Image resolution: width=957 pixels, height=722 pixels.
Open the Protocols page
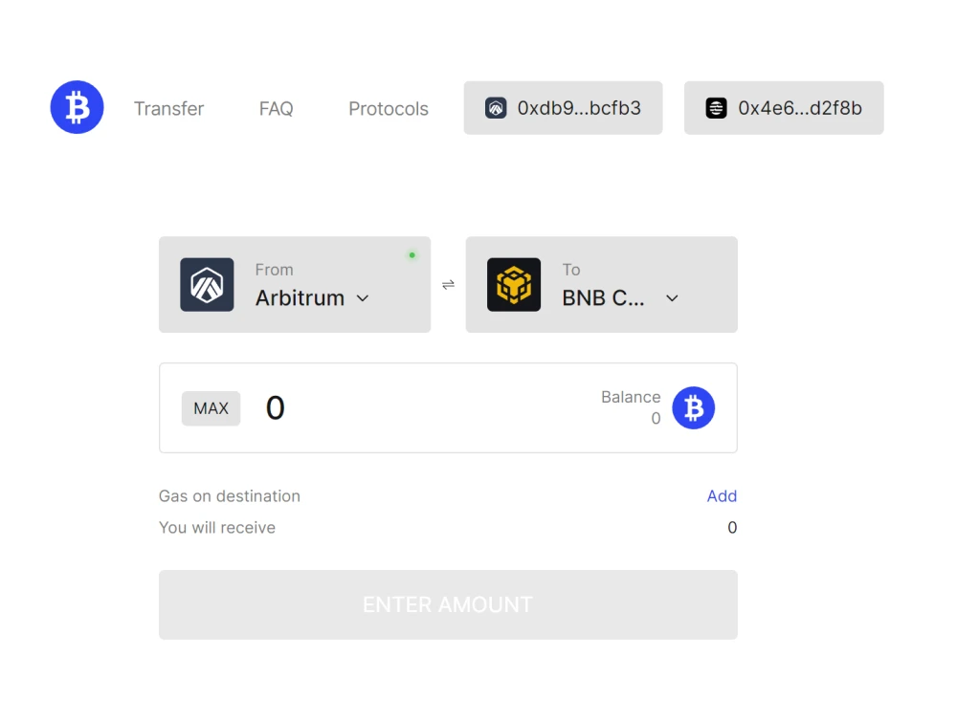tap(389, 109)
